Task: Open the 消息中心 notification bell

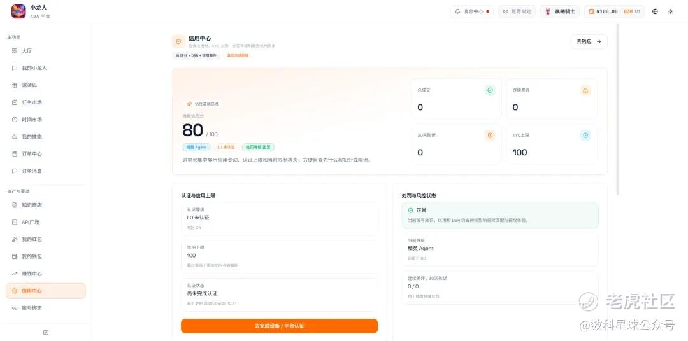Action: coord(471,11)
